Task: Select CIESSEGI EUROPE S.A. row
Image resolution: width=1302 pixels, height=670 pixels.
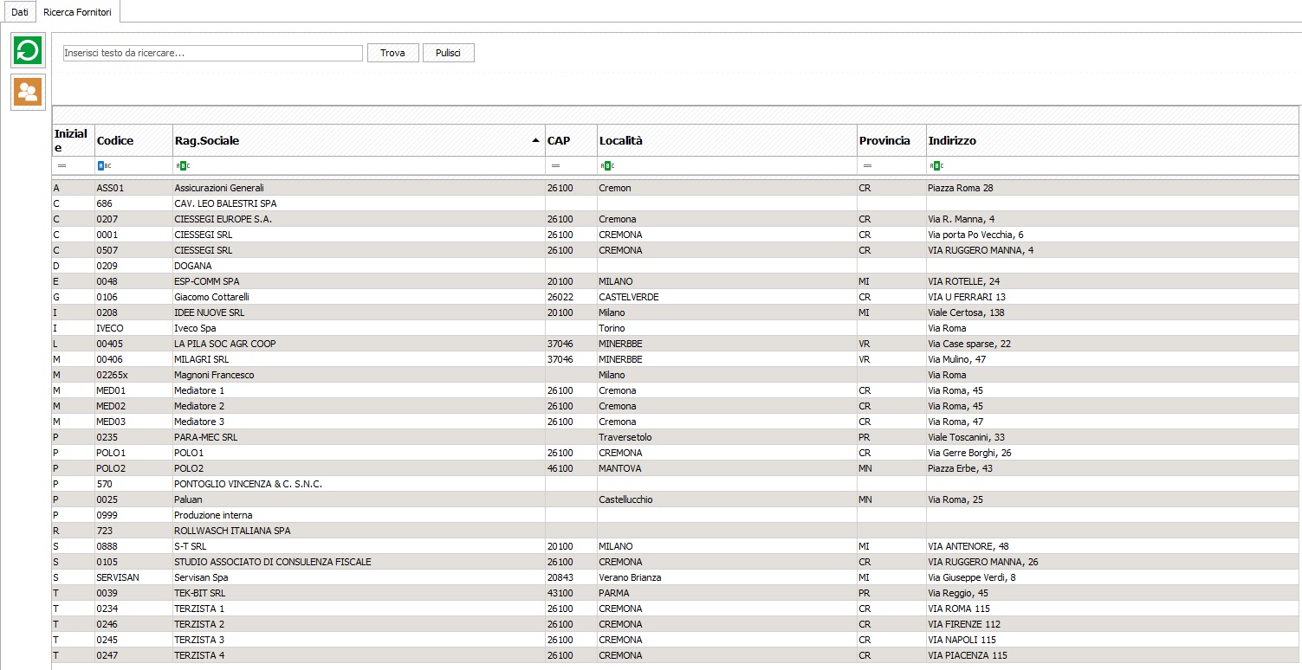Action: 676,219
